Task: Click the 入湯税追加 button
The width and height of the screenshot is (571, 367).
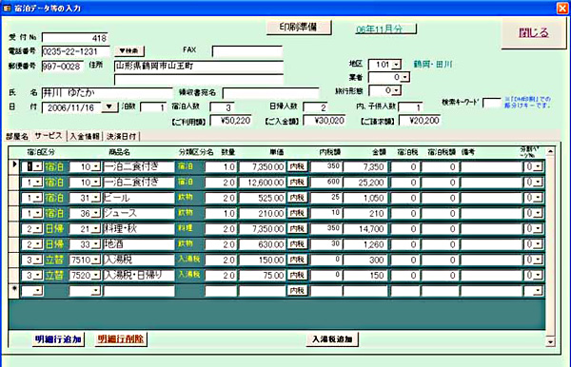Action: point(332,339)
